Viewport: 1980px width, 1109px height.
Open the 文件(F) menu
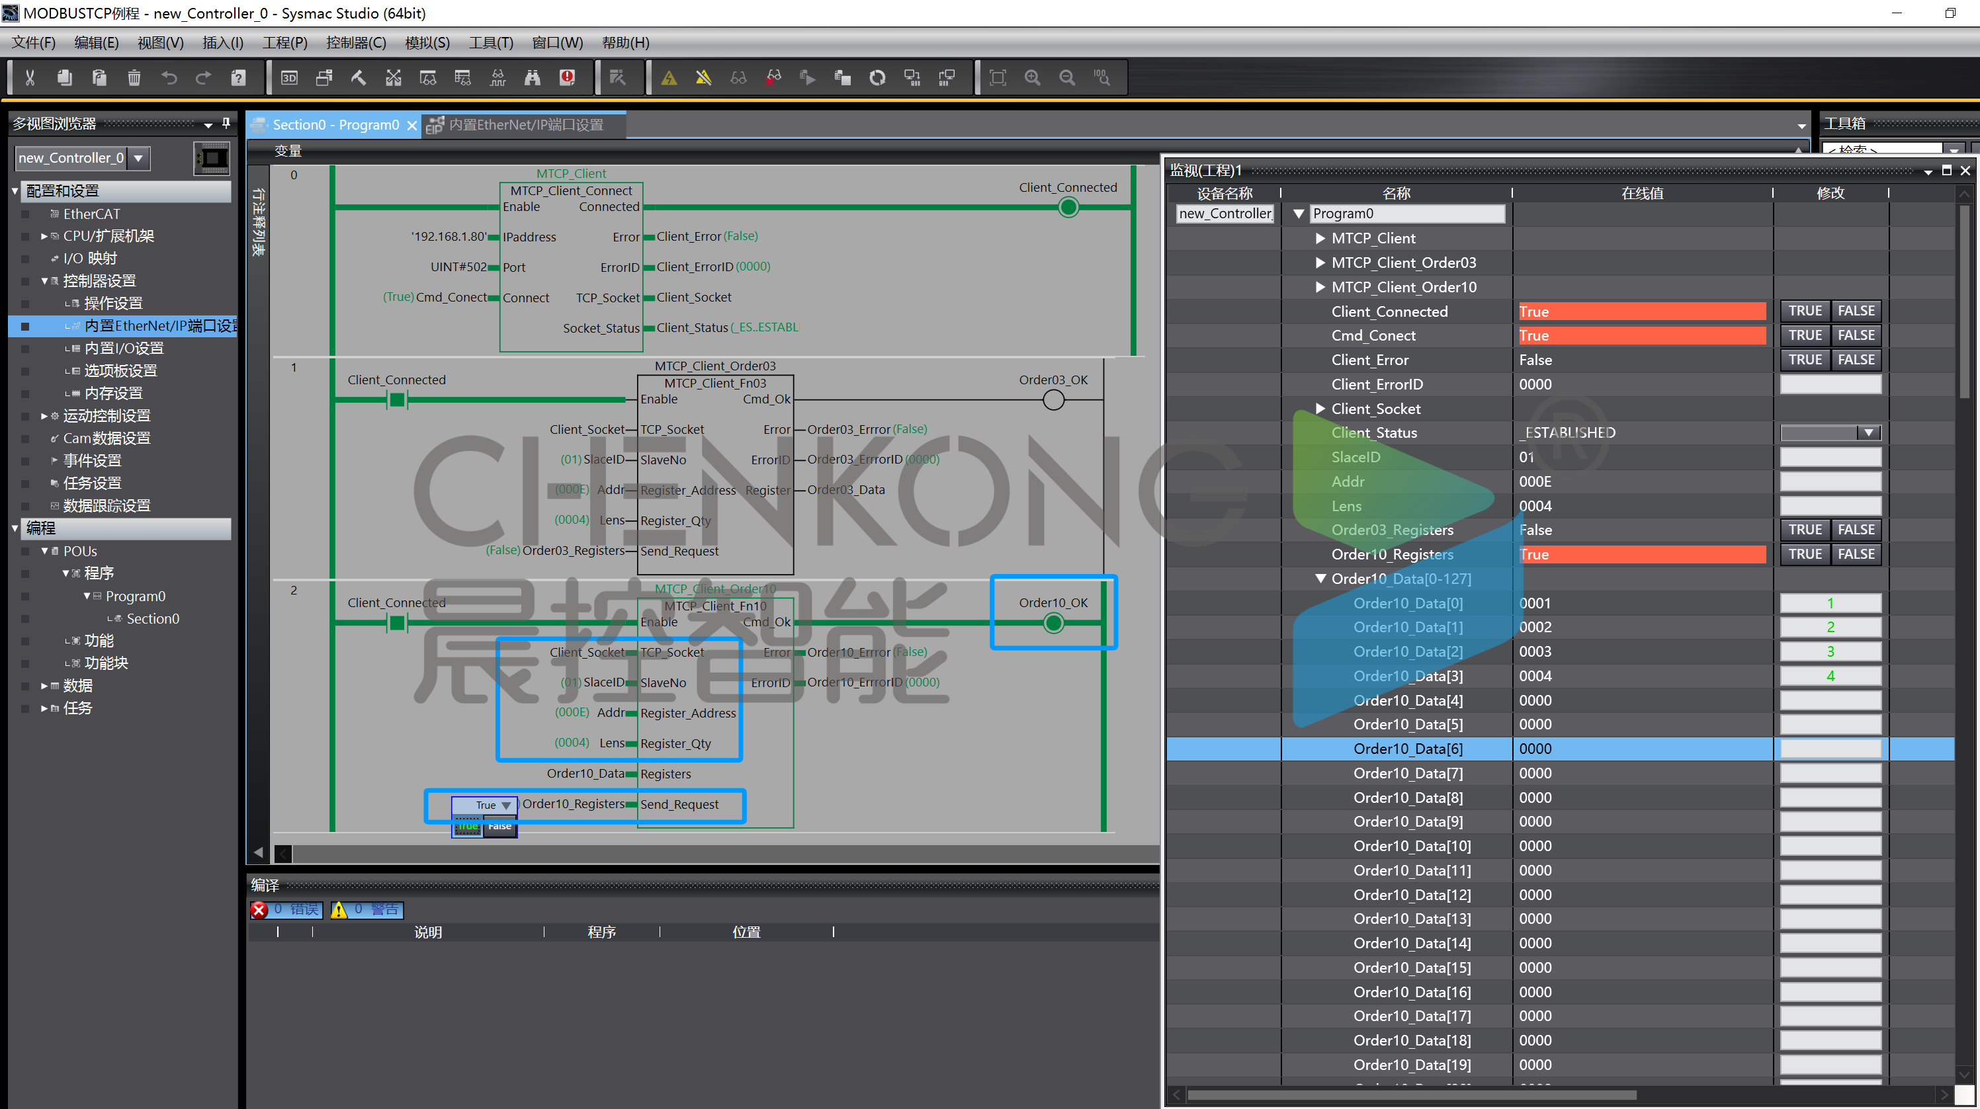click(34, 43)
